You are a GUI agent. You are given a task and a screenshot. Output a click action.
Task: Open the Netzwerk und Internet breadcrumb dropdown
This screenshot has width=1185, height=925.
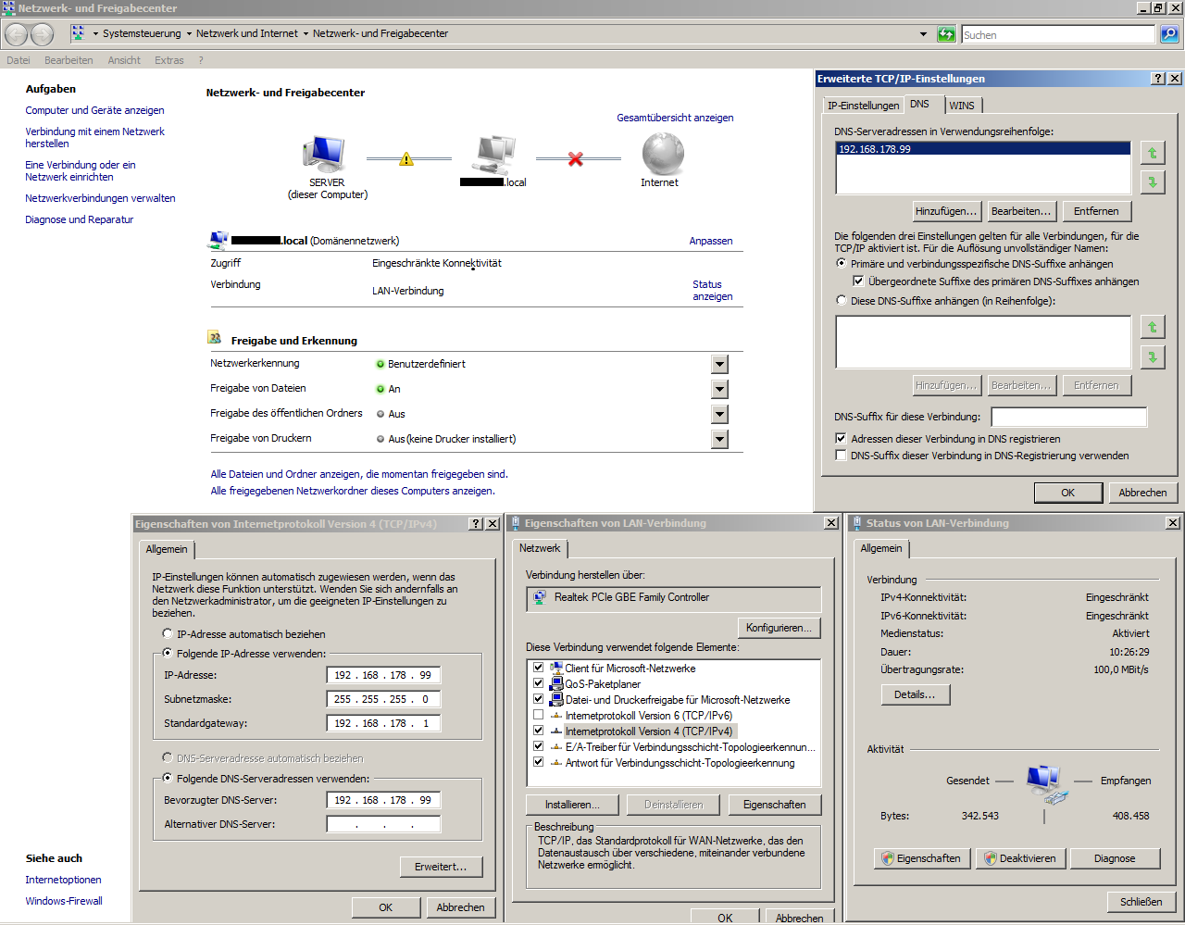[x=306, y=34]
